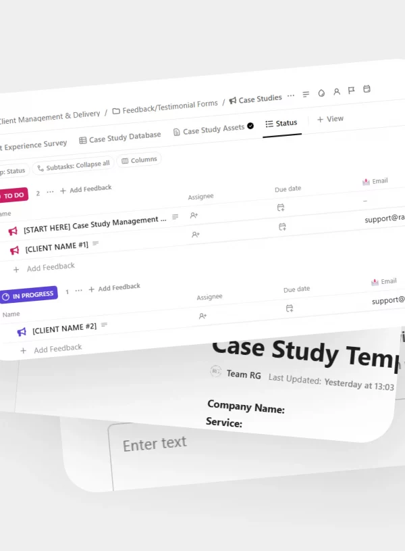Viewport: 405px width, 551px height.
Task: Open the IN PROGRESS group ellipsis menu
Action: tap(78, 290)
